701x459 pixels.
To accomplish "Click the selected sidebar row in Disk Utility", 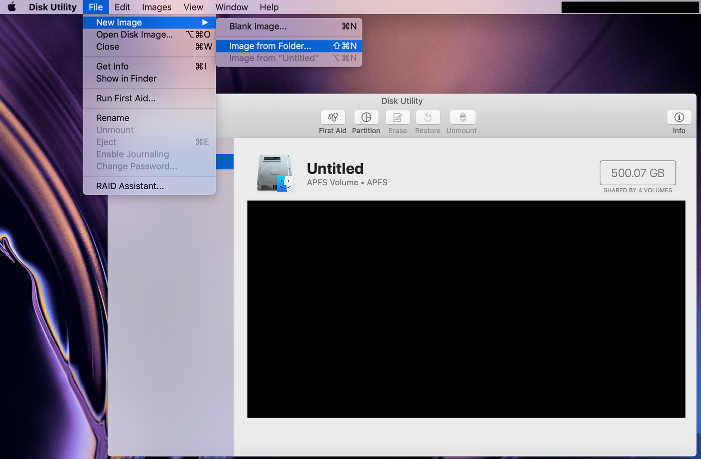I will tap(225, 162).
